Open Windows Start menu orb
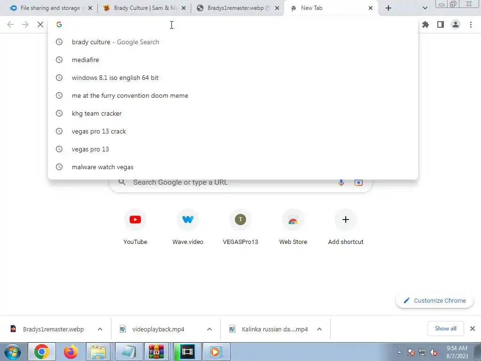This screenshot has height=361, width=481. [x=13, y=352]
